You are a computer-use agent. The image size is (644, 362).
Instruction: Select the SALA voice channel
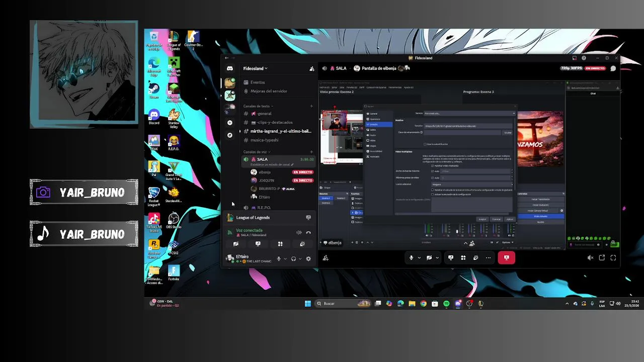point(278,161)
